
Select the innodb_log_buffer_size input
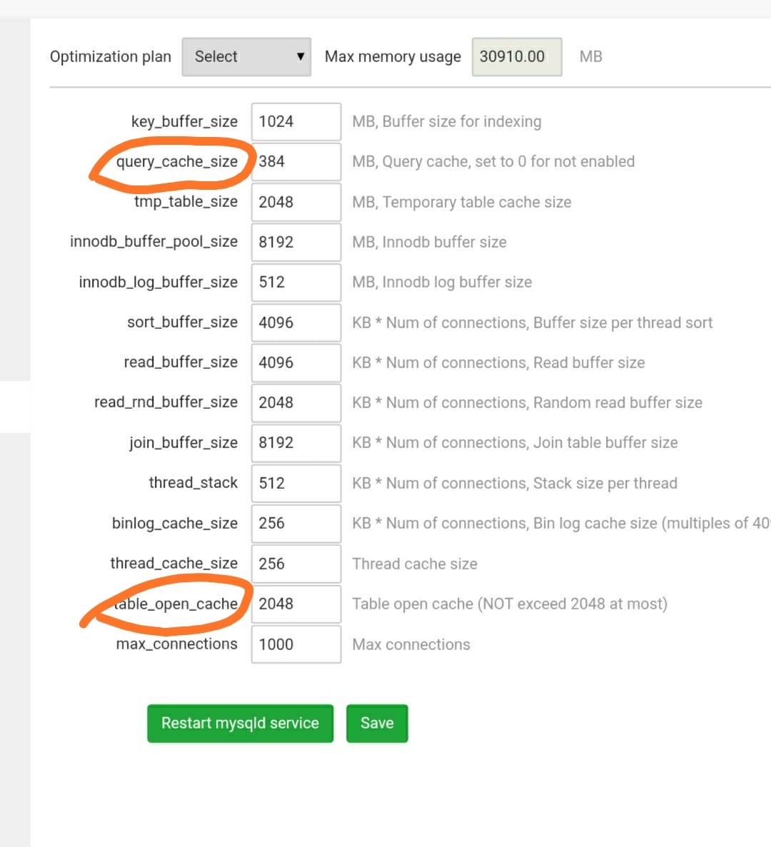(296, 283)
